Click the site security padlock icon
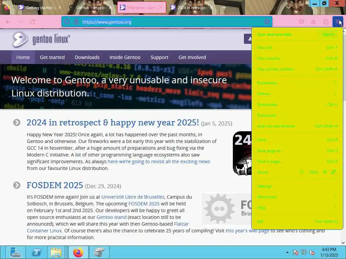The width and height of the screenshot is (346, 259). click(x=76, y=22)
